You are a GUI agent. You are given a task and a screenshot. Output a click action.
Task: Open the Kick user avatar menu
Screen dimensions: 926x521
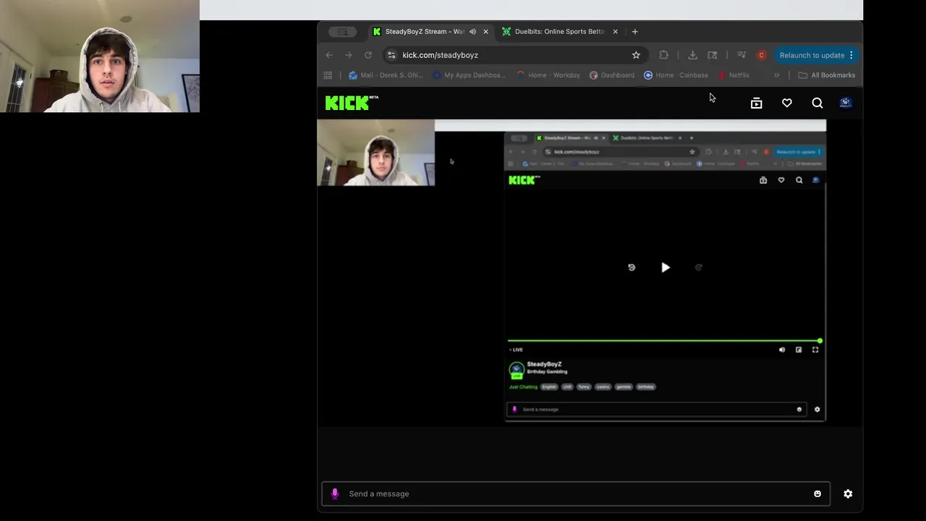point(846,103)
